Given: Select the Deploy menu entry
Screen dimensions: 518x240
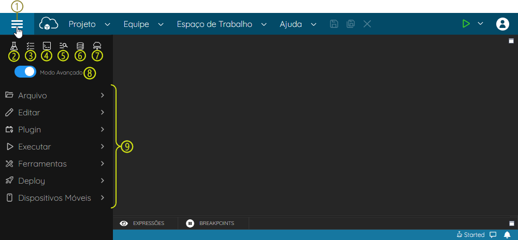Looking at the screenshot, I should click(x=55, y=181).
